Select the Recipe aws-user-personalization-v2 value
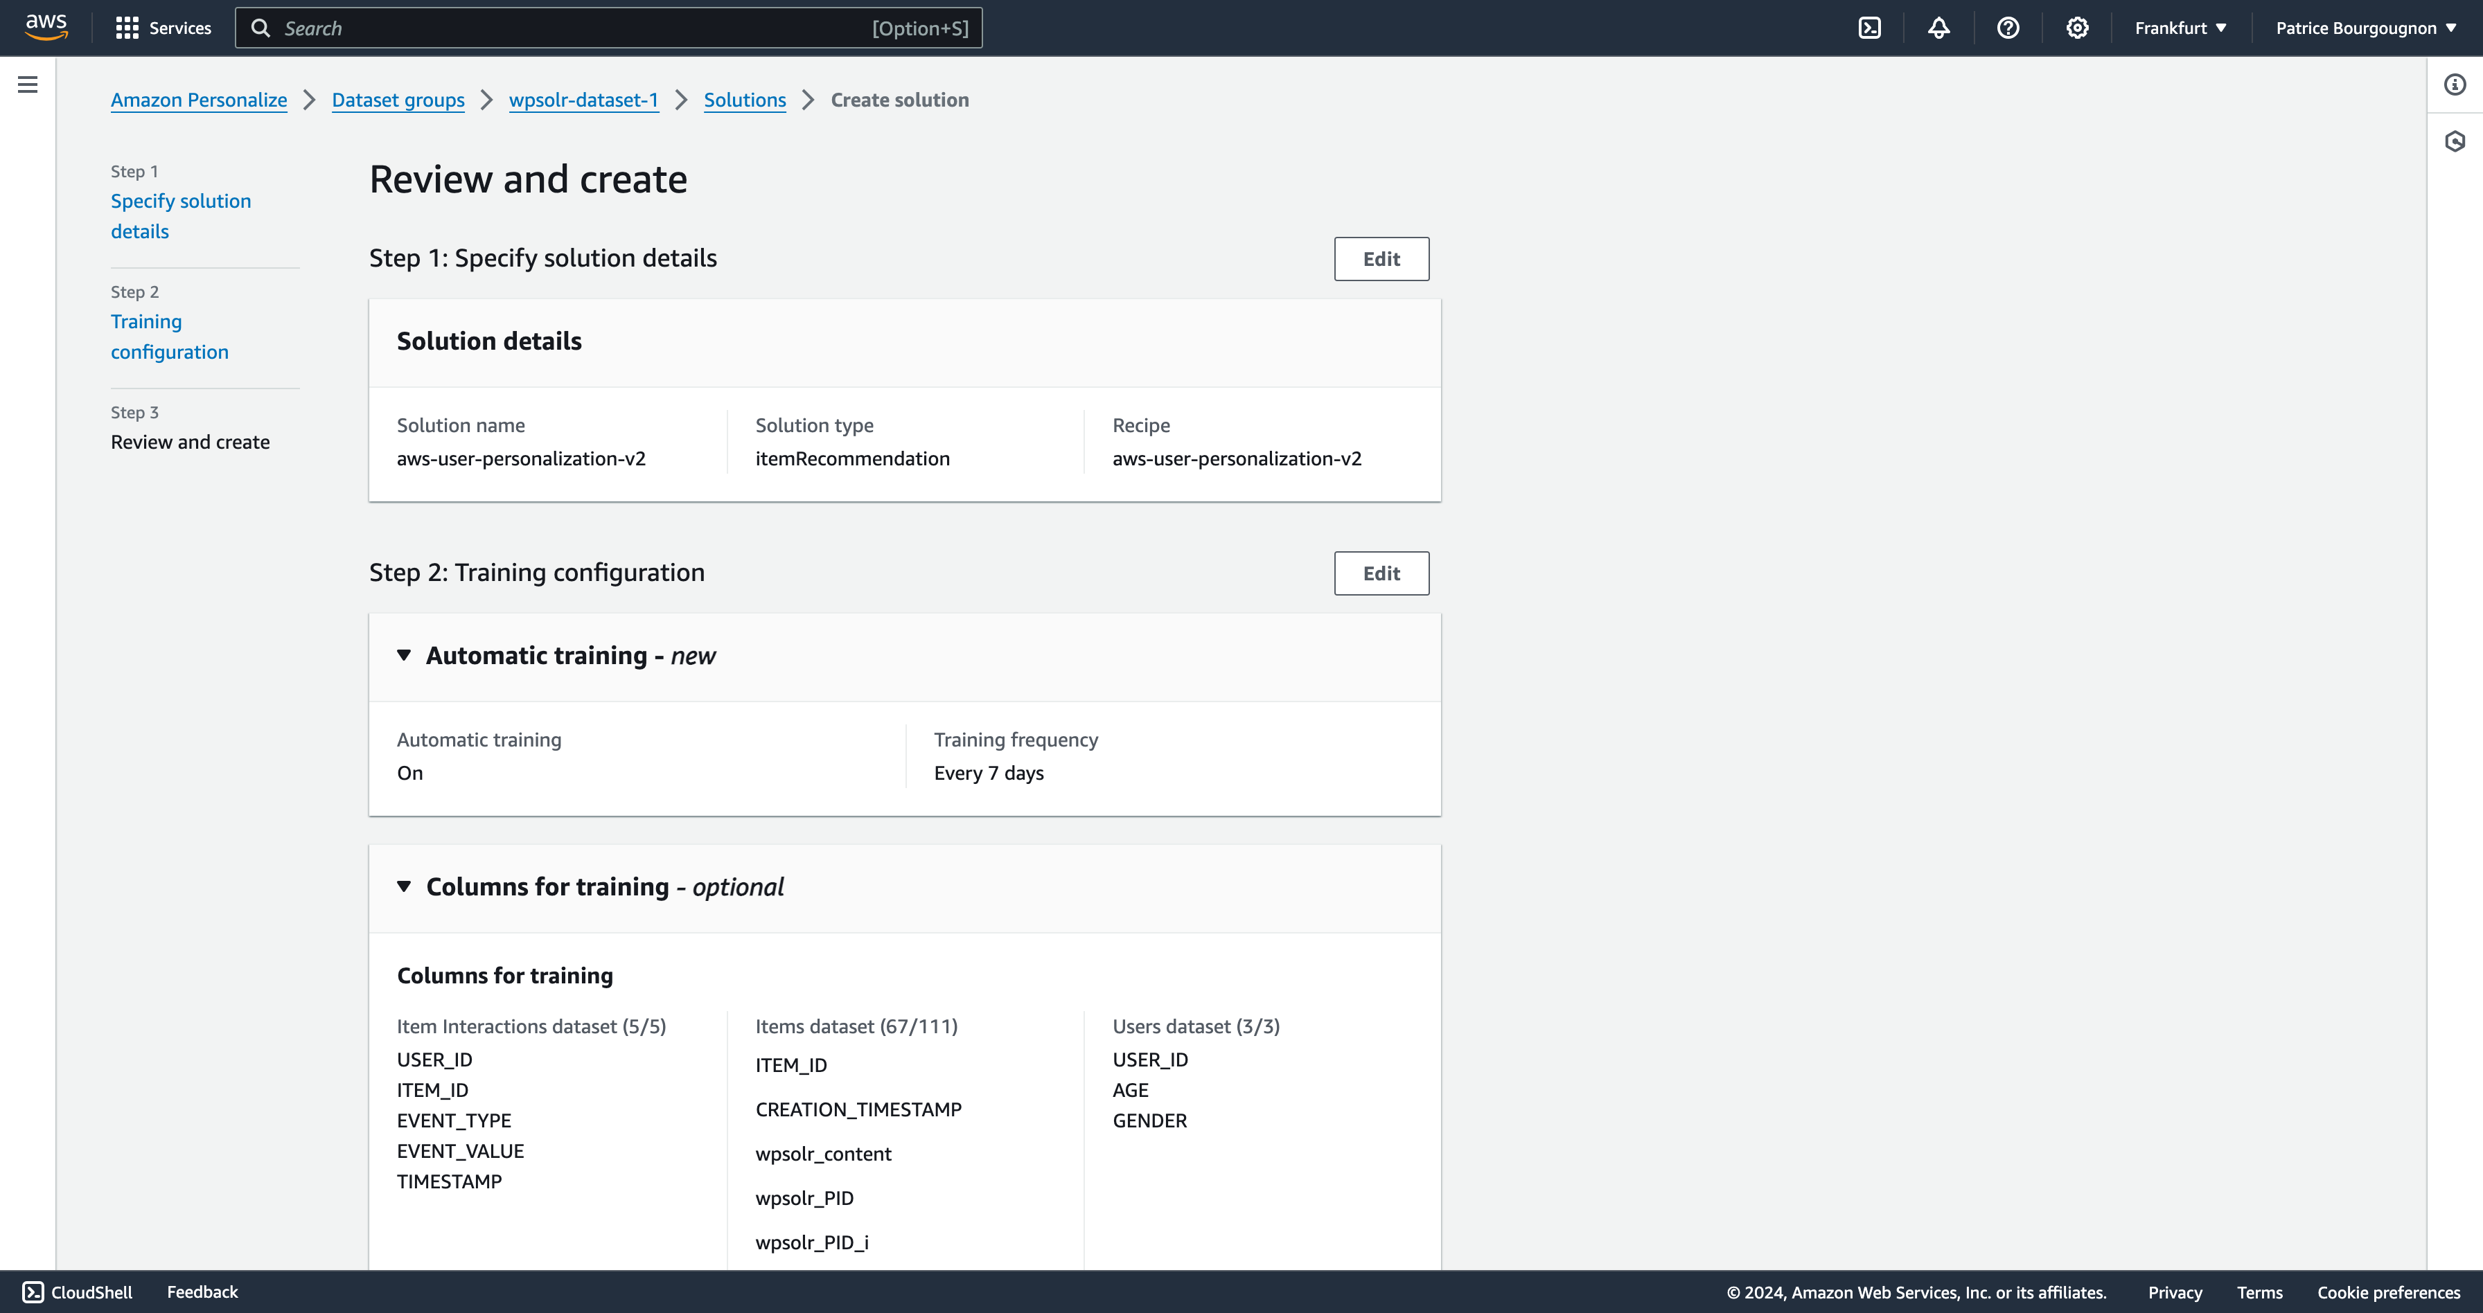The width and height of the screenshot is (2483, 1313). point(1237,458)
